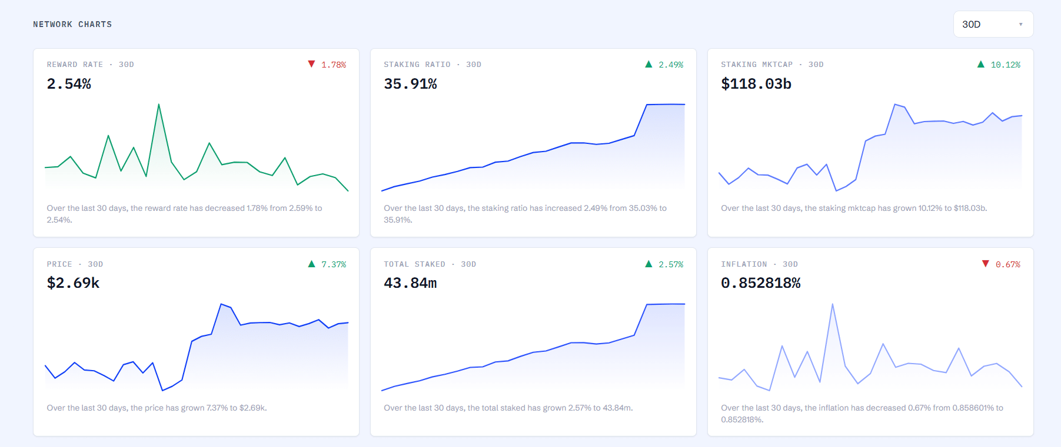Click the 7.37% change figure
Screen dimensions: 1061x447
point(334,264)
